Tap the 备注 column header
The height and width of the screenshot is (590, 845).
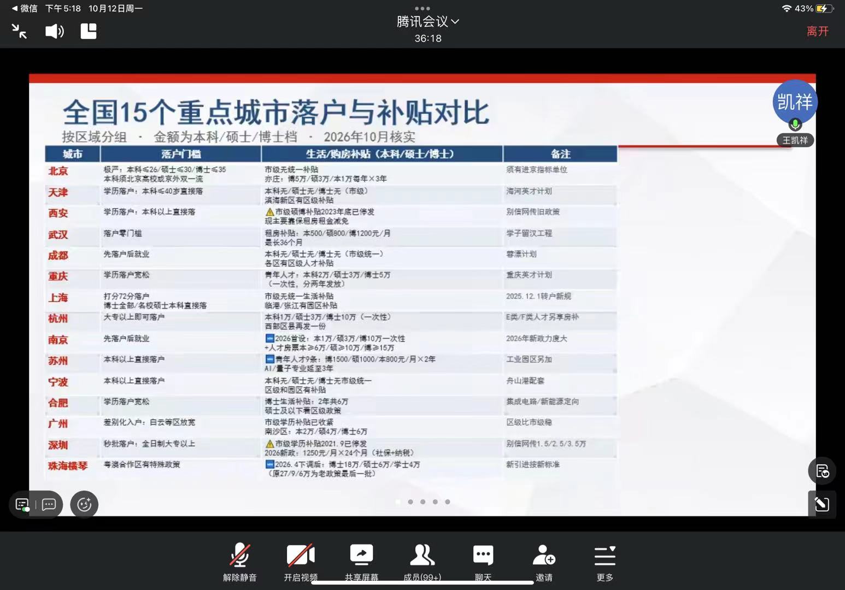(x=560, y=154)
